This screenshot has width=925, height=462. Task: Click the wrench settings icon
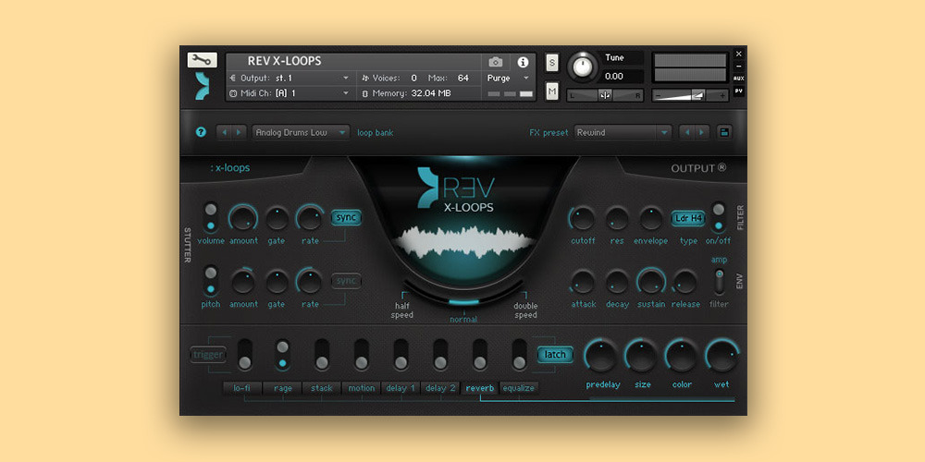click(x=202, y=60)
